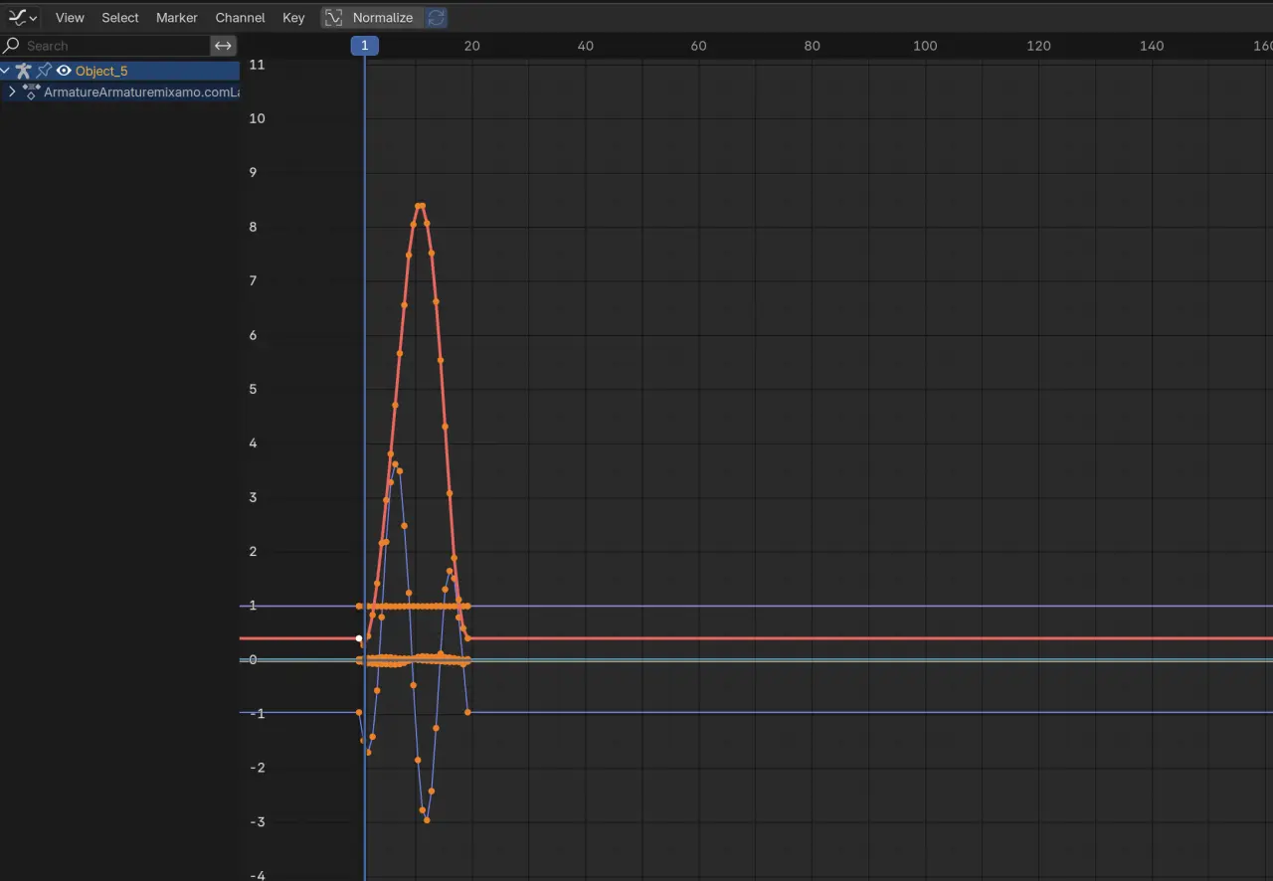The height and width of the screenshot is (881, 1273).
Task: Click frame 80 on the timeline ruler
Action: click(x=813, y=46)
